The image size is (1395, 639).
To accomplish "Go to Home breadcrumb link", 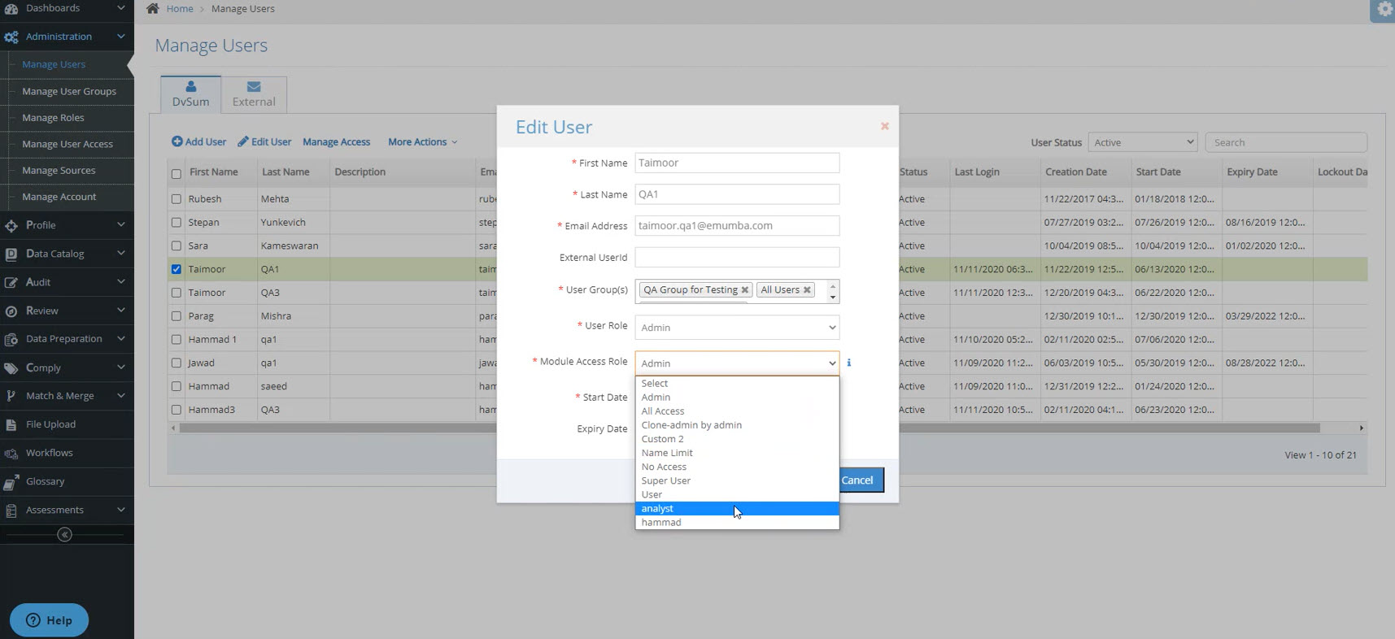I will 180,9.
